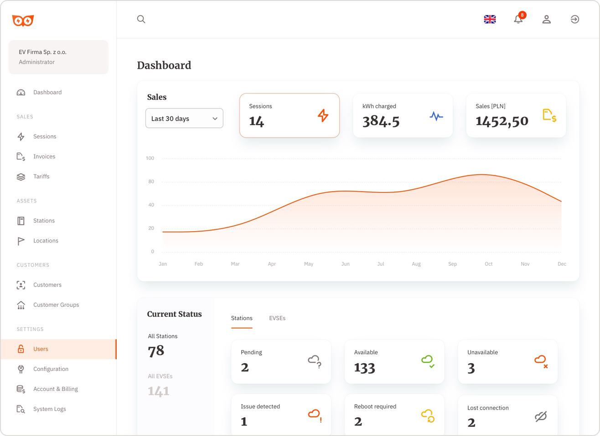
Task: Switch to the EVSEs tab
Action: point(277,318)
